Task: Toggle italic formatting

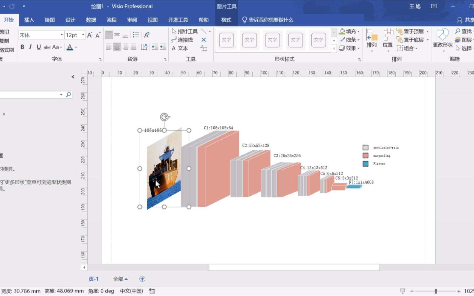Action: pyautogui.click(x=30, y=47)
